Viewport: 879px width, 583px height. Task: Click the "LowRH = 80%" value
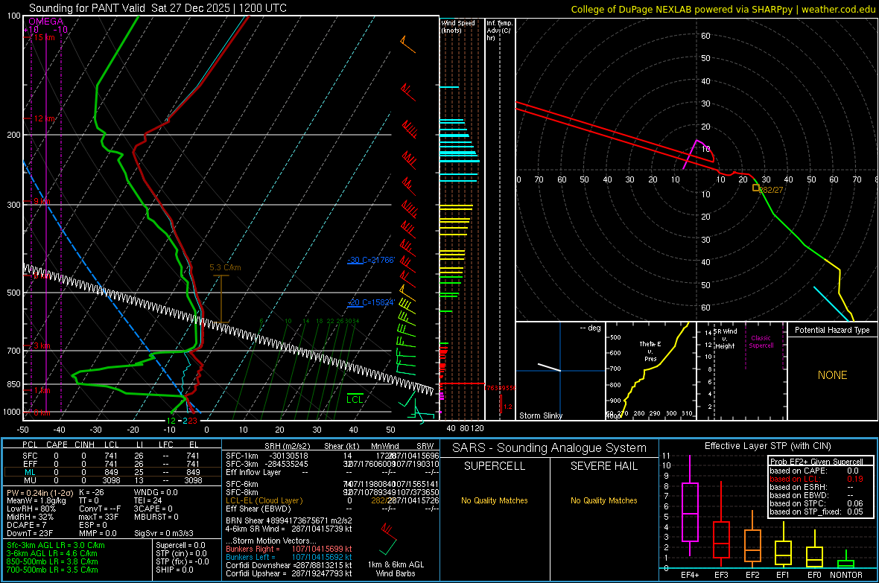click(x=31, y=509)
